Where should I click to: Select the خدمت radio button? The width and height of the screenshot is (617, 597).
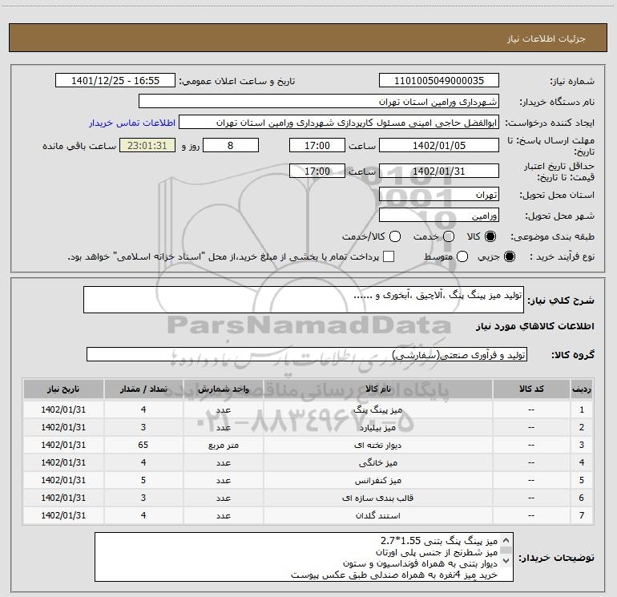point(449,236)
